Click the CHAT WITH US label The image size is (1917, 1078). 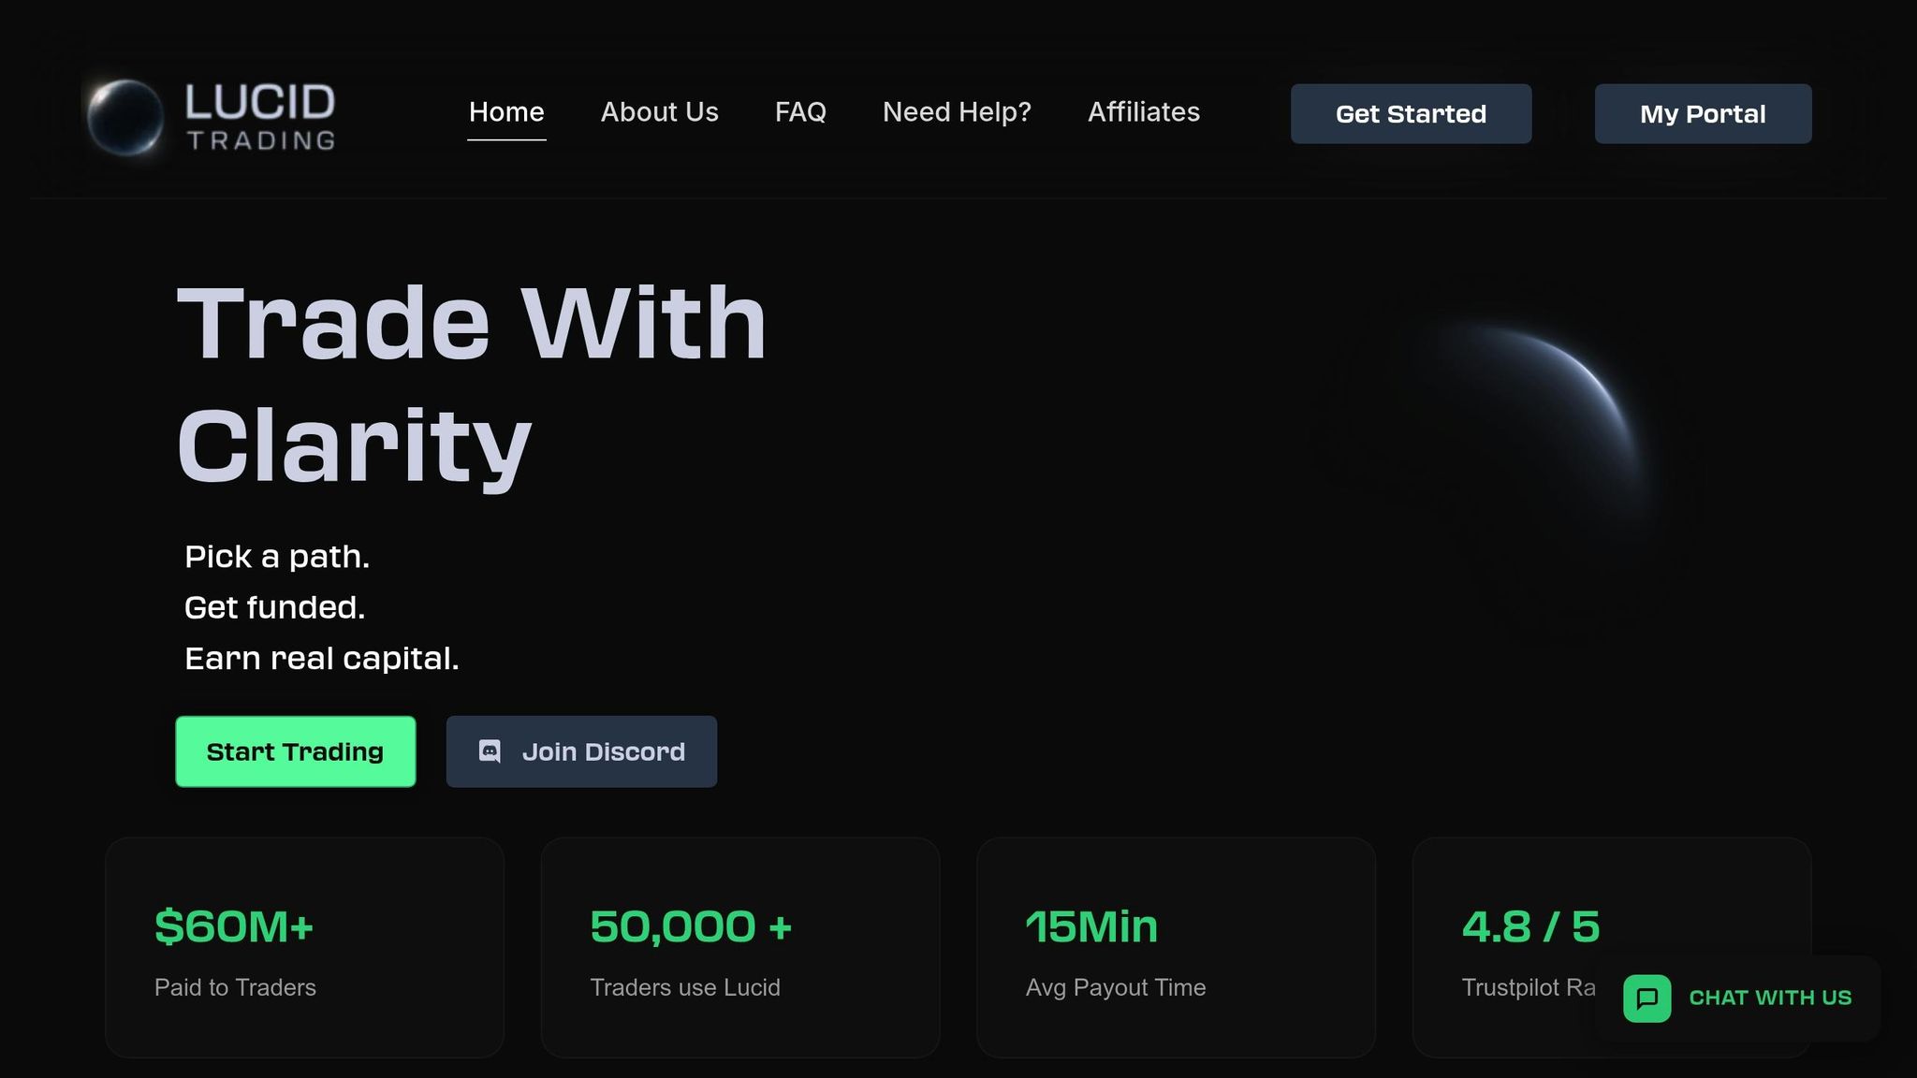pyautogui.click(x=1770, y=998)
